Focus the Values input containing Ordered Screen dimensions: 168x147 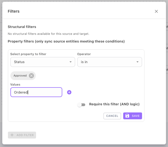[36, 92]
